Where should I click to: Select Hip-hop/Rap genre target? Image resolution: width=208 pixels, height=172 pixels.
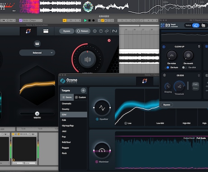(74, 126)
